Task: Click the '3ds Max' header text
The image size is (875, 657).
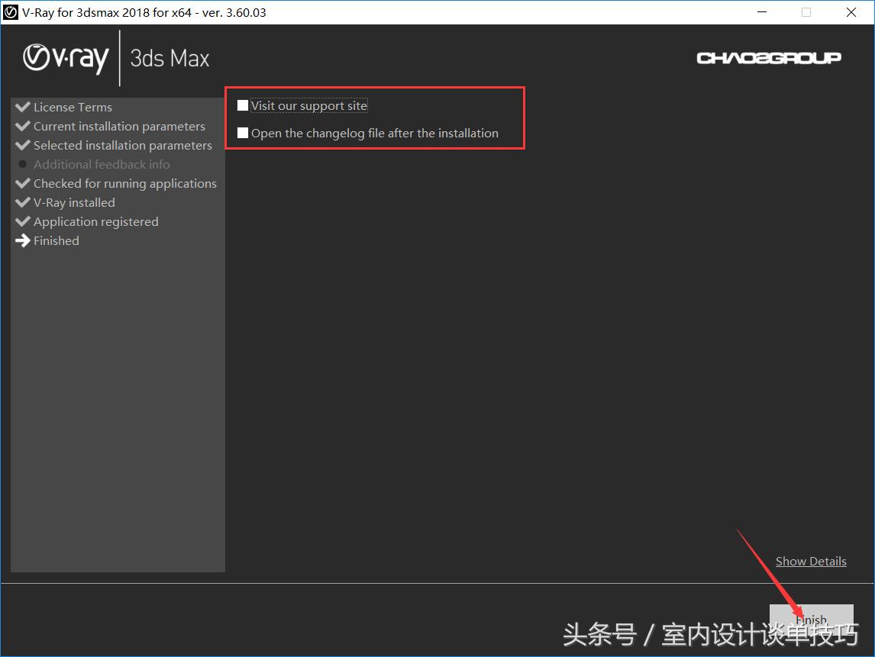Action: click(170, 59)
